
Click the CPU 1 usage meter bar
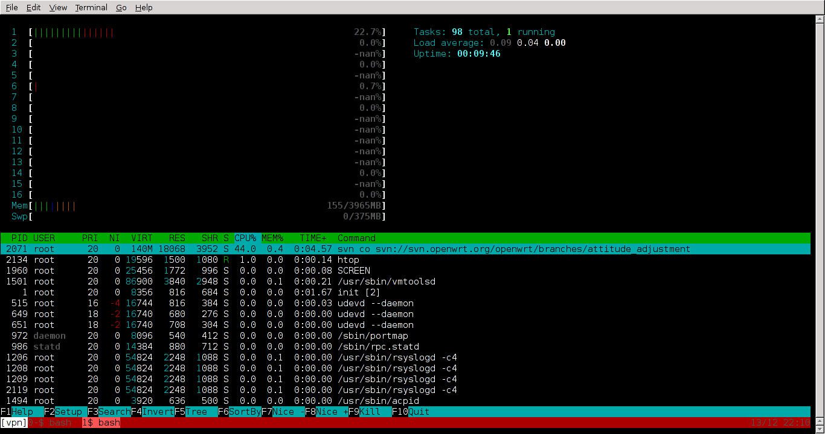point(205,32)
